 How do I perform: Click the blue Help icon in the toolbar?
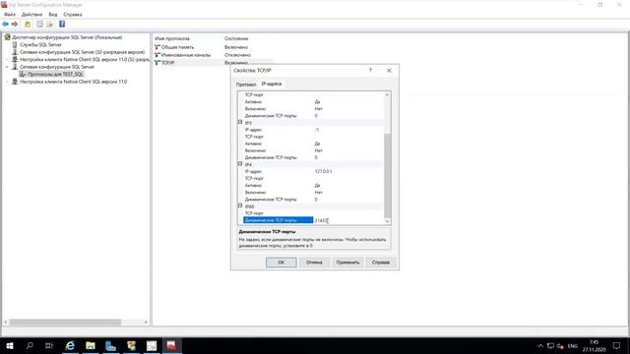[x=62, y=24]
